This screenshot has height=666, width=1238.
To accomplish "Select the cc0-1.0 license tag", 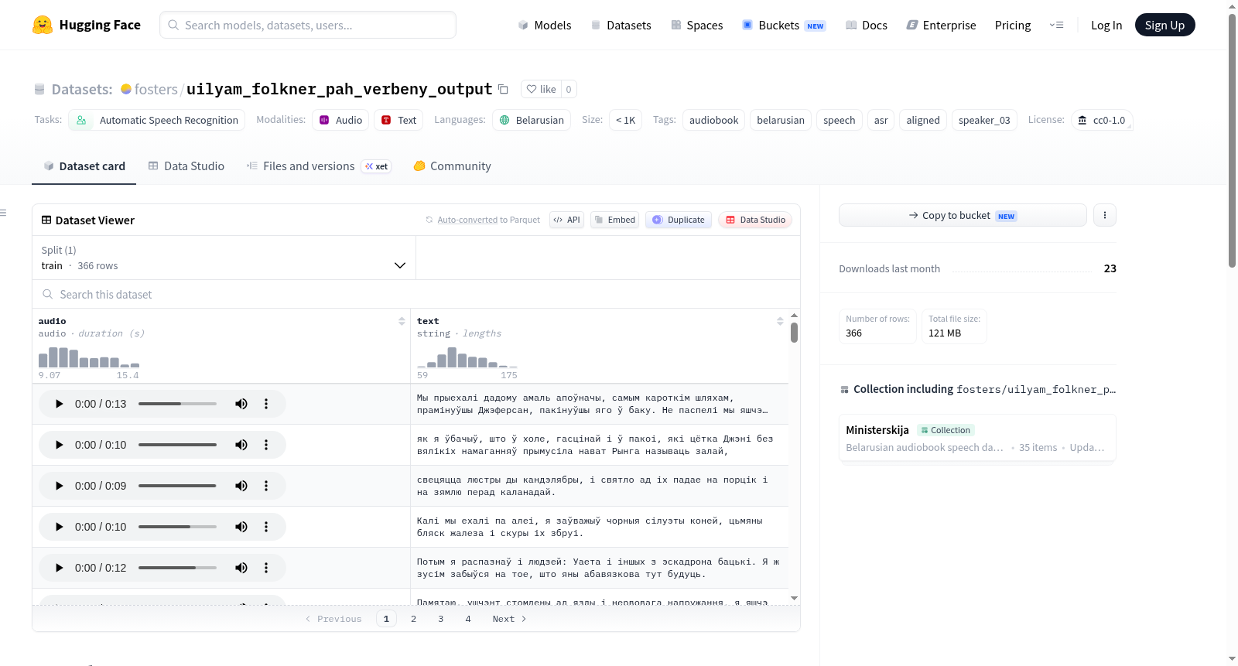I will tap(1102, 120).
